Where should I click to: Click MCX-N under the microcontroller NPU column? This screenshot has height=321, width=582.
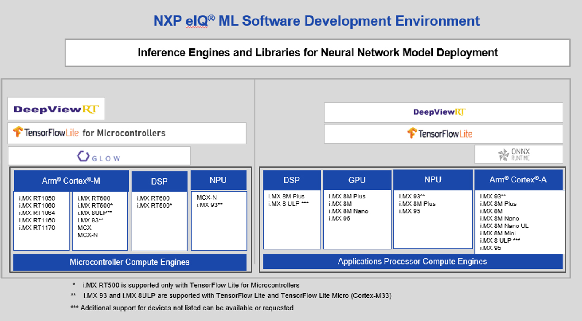click(x=207, y=198)
